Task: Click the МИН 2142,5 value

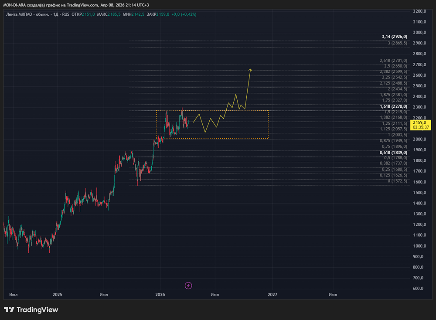Action: [x=133, y=14]
